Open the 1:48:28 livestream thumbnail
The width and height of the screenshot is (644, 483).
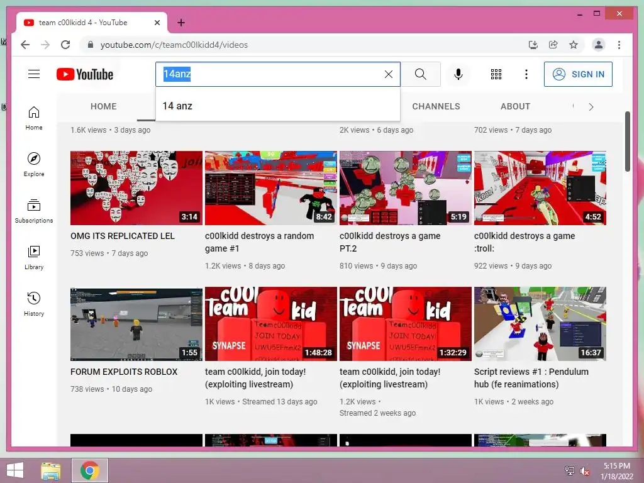270,324
